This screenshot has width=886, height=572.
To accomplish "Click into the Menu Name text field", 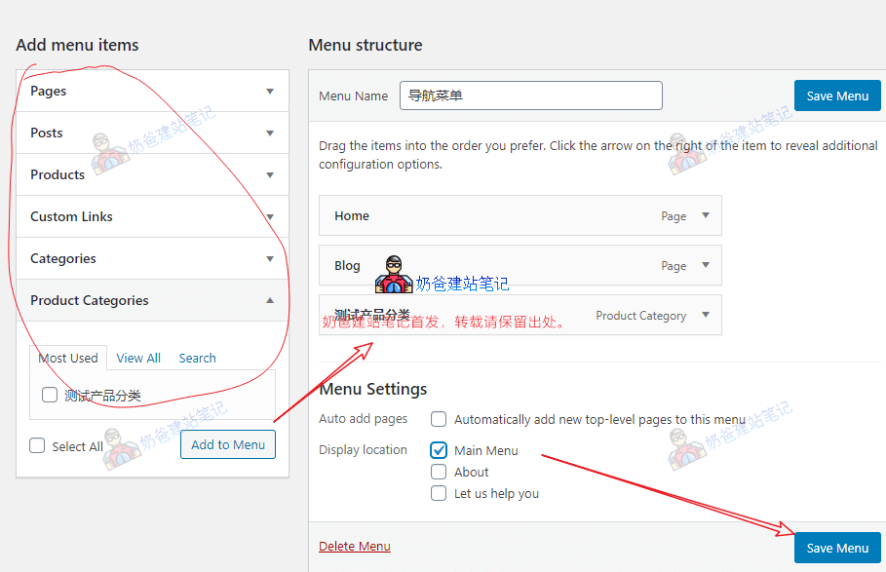I will click(530, 95).
